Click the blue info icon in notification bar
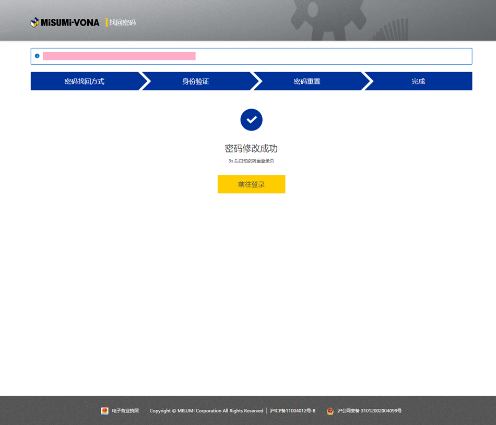The height and width of the screenshot is (425, 496). [37, 56]
